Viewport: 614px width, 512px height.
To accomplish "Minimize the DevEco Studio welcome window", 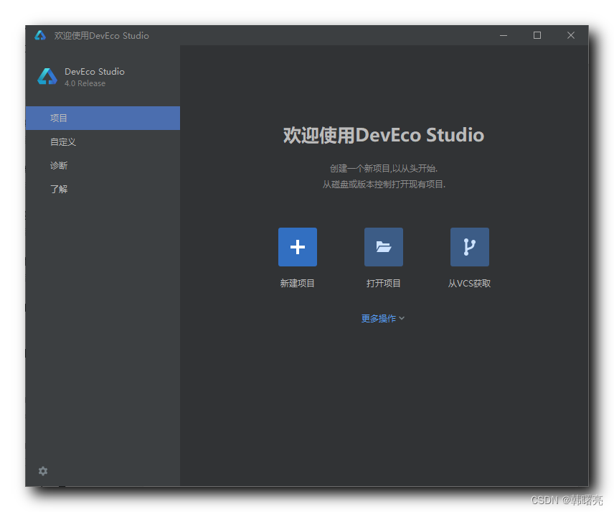I will click(504, 36).
